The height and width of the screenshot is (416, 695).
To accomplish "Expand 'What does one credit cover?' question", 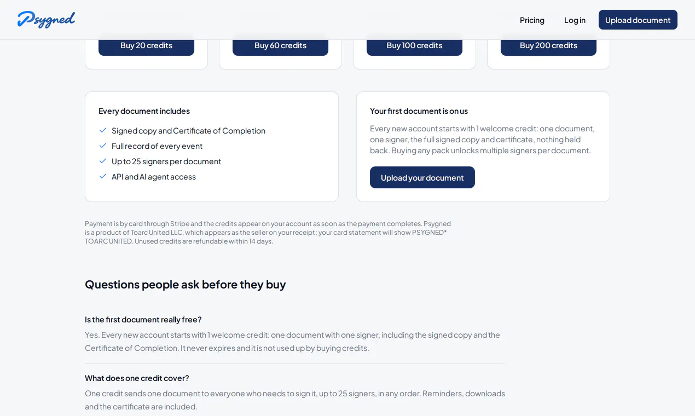I will 137,378.
